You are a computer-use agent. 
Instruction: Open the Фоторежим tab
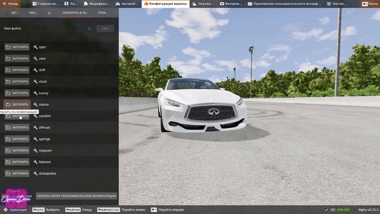pyautogui.click(x=231, y=4)
